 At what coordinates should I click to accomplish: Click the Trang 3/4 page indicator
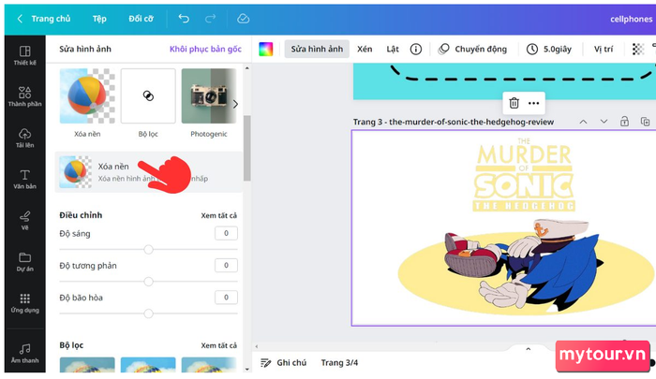339,362
